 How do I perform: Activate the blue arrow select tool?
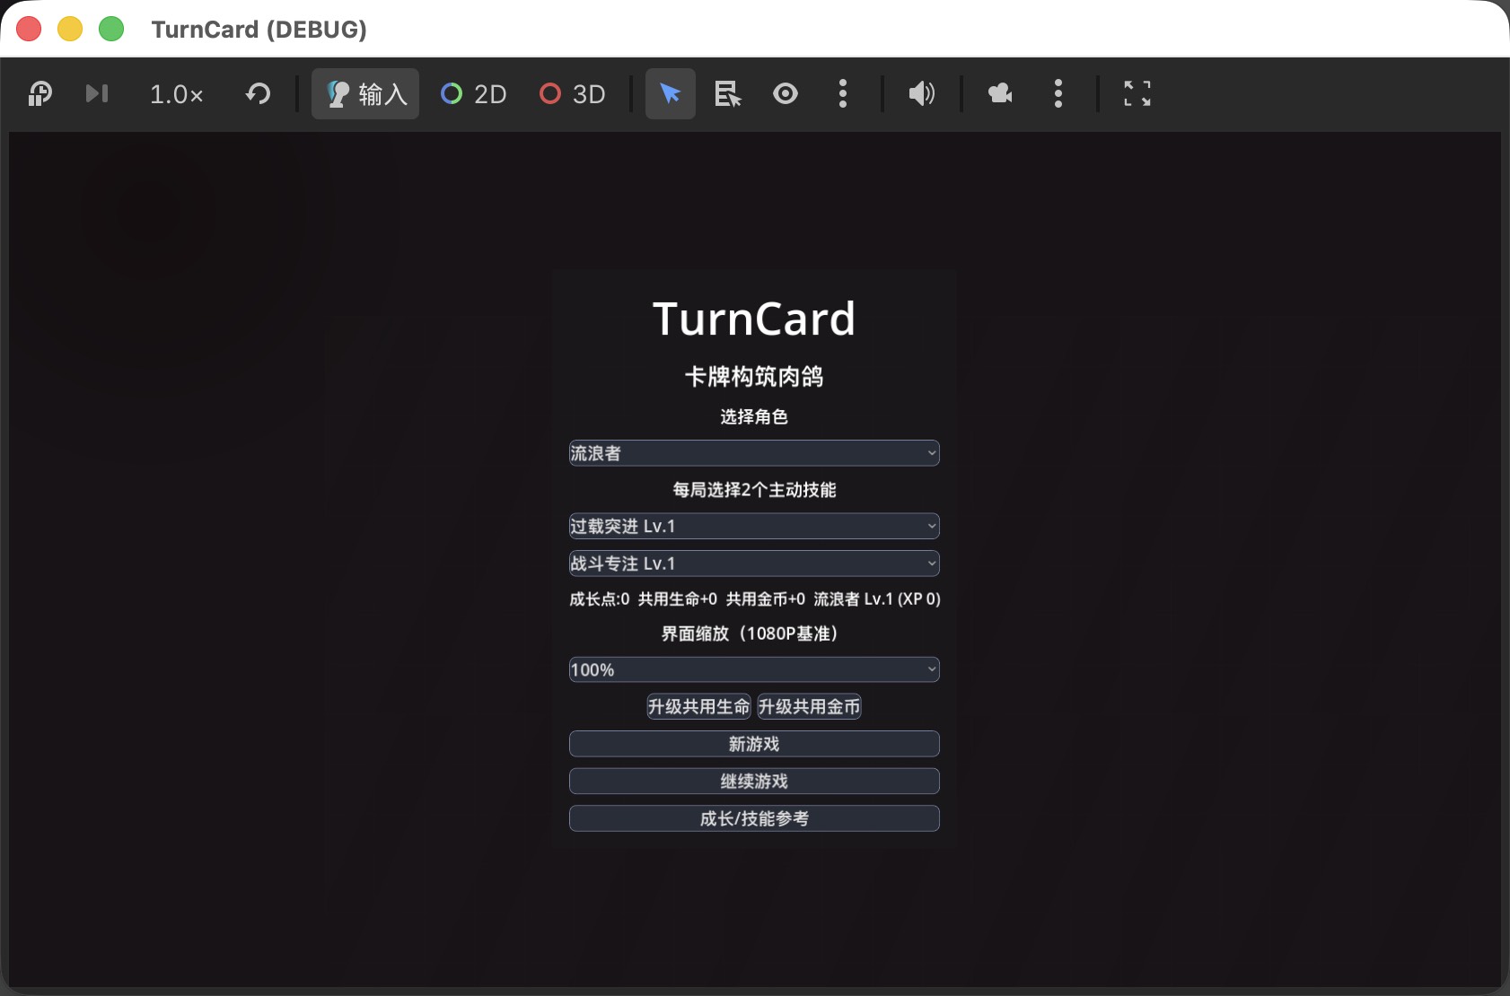point(671,93)
